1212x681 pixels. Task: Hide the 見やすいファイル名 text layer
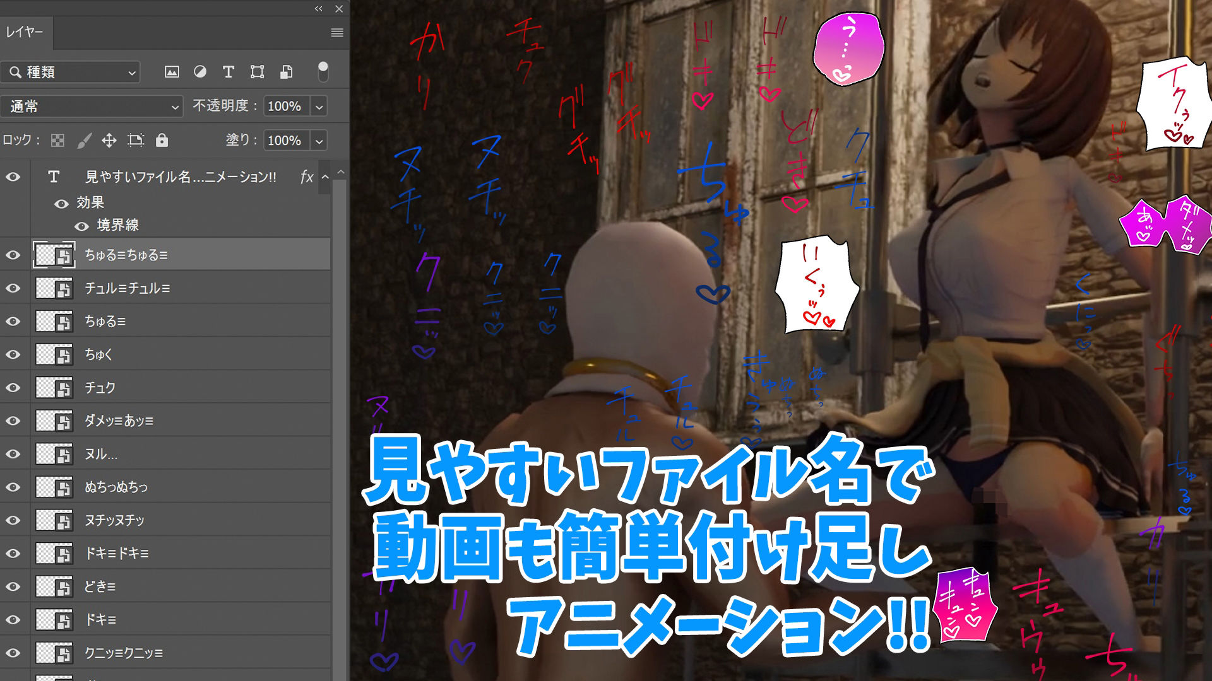click(14, 177)
